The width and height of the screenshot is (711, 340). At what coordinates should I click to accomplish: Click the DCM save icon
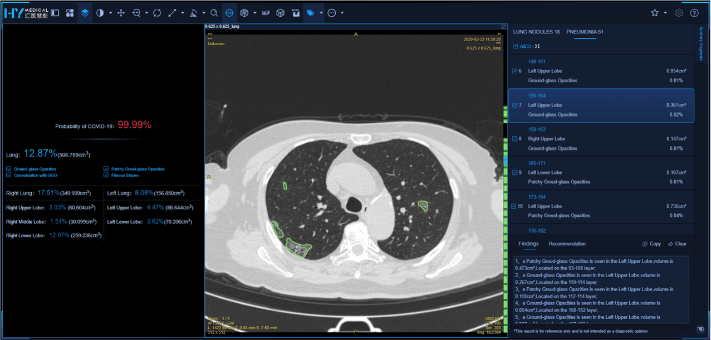296,13
